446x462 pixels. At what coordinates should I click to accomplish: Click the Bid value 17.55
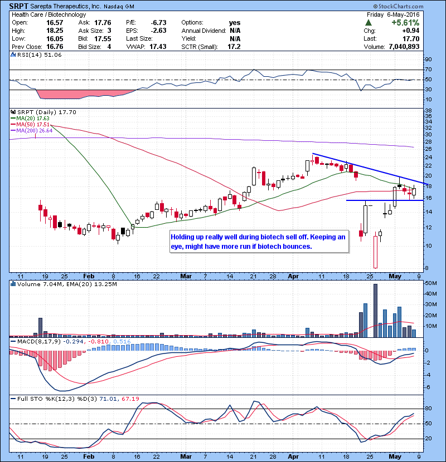click(103, 38)
